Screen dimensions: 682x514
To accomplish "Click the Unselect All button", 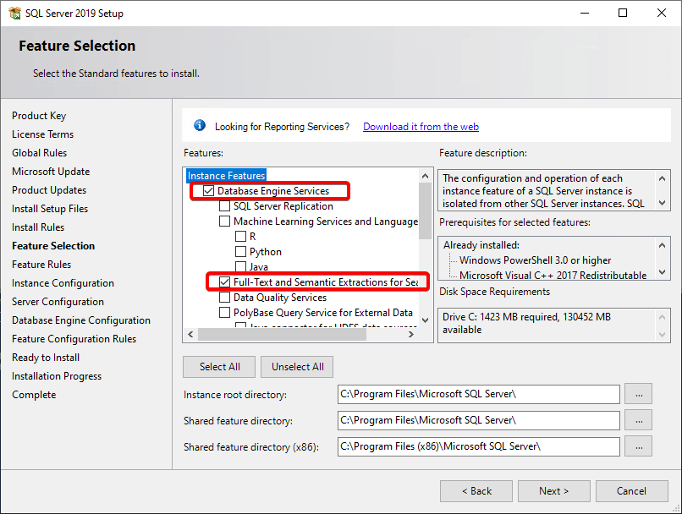I will pyautogui.click(x=298, y=367).
